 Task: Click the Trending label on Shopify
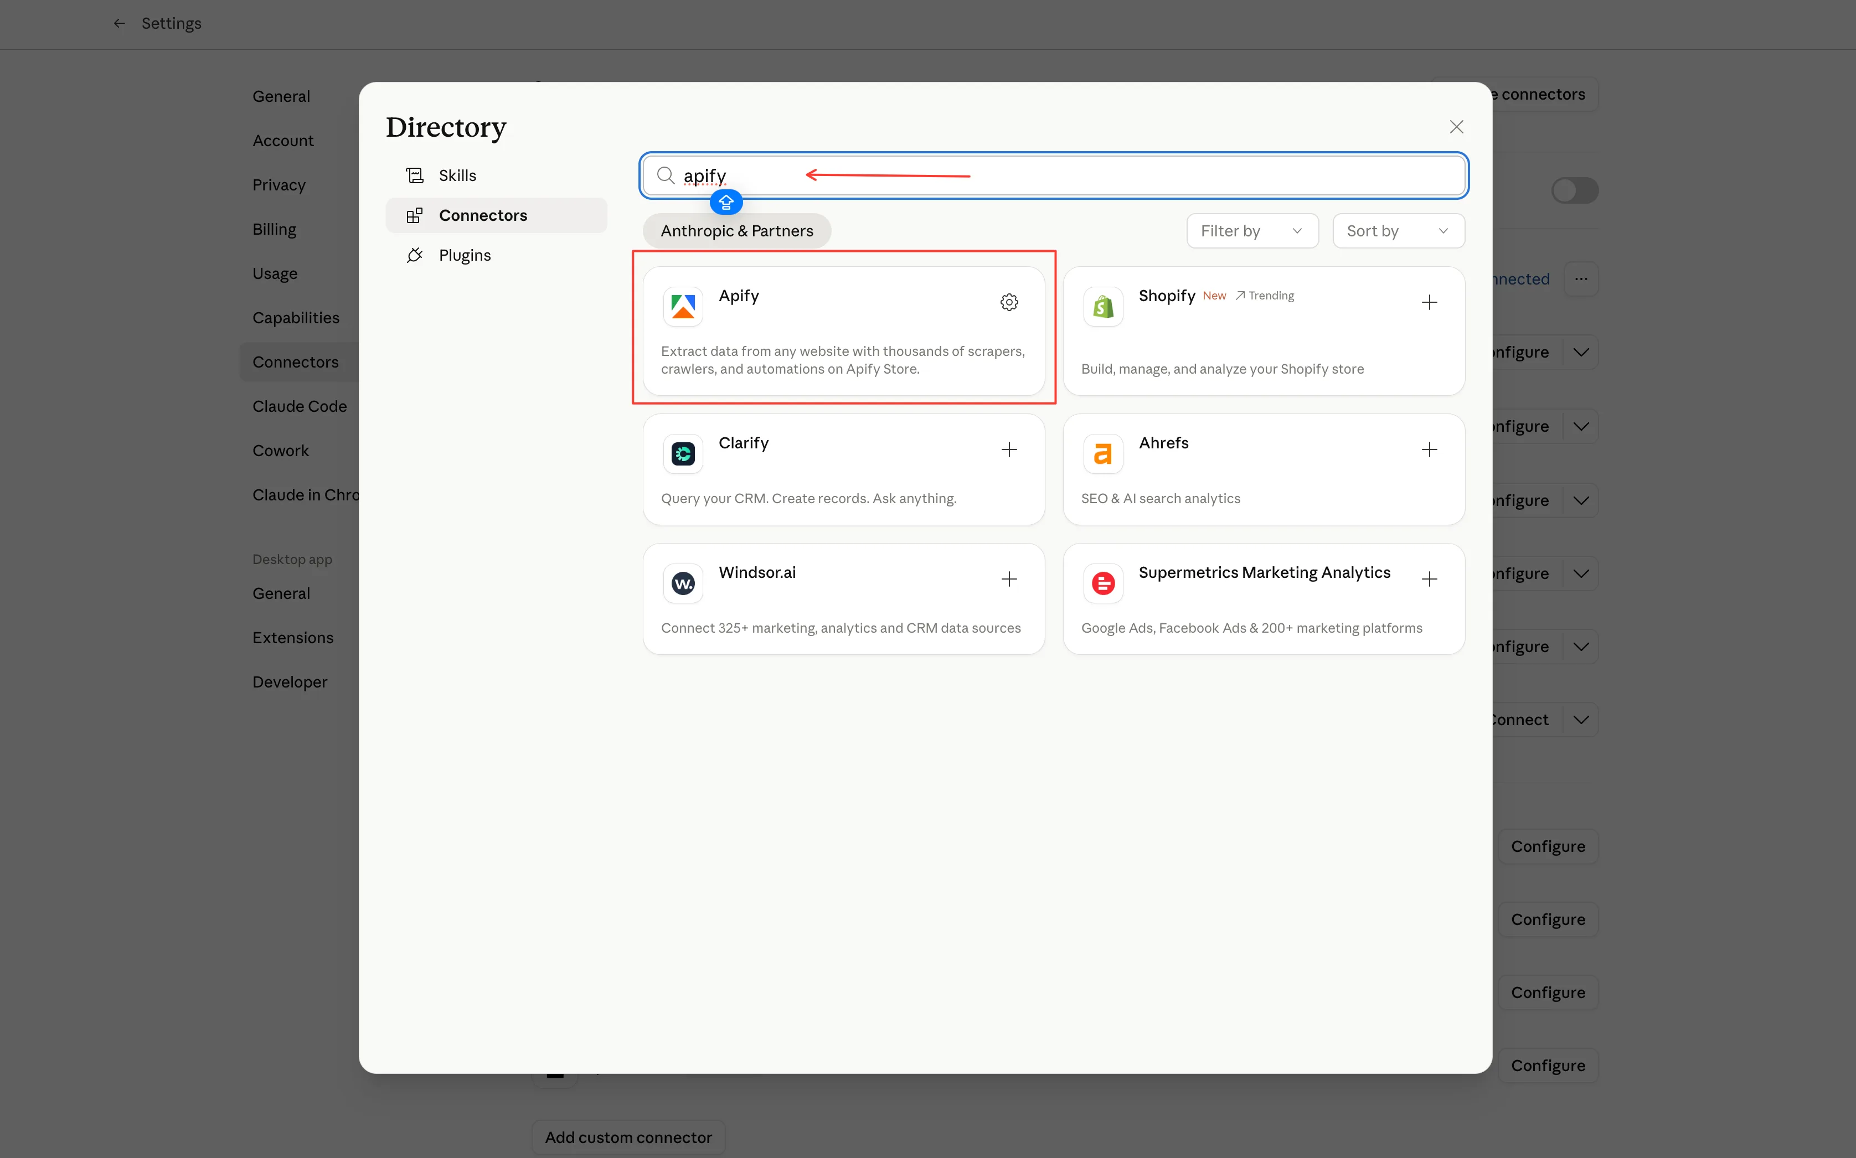(1264, 296)
